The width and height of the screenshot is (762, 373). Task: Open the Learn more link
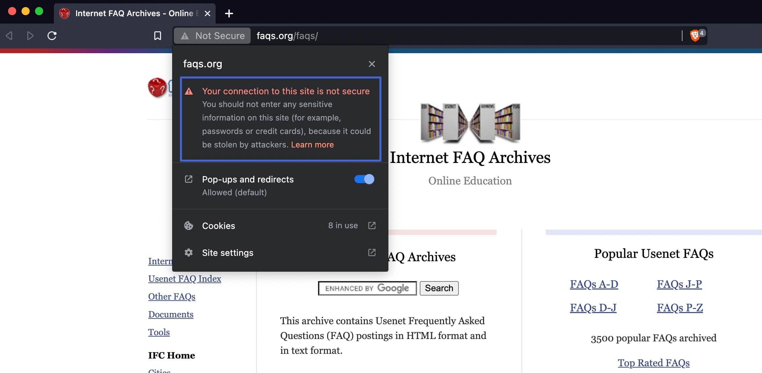coord(312,144)
